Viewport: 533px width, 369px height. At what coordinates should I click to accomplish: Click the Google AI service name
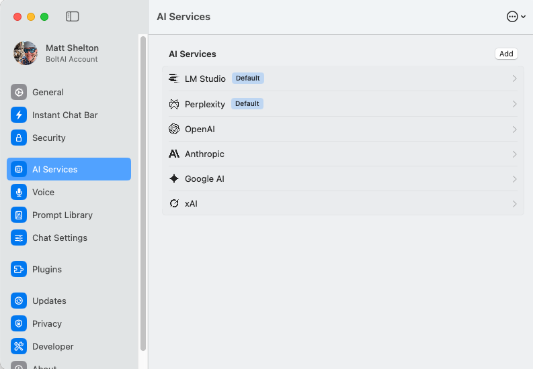[204, 178]
